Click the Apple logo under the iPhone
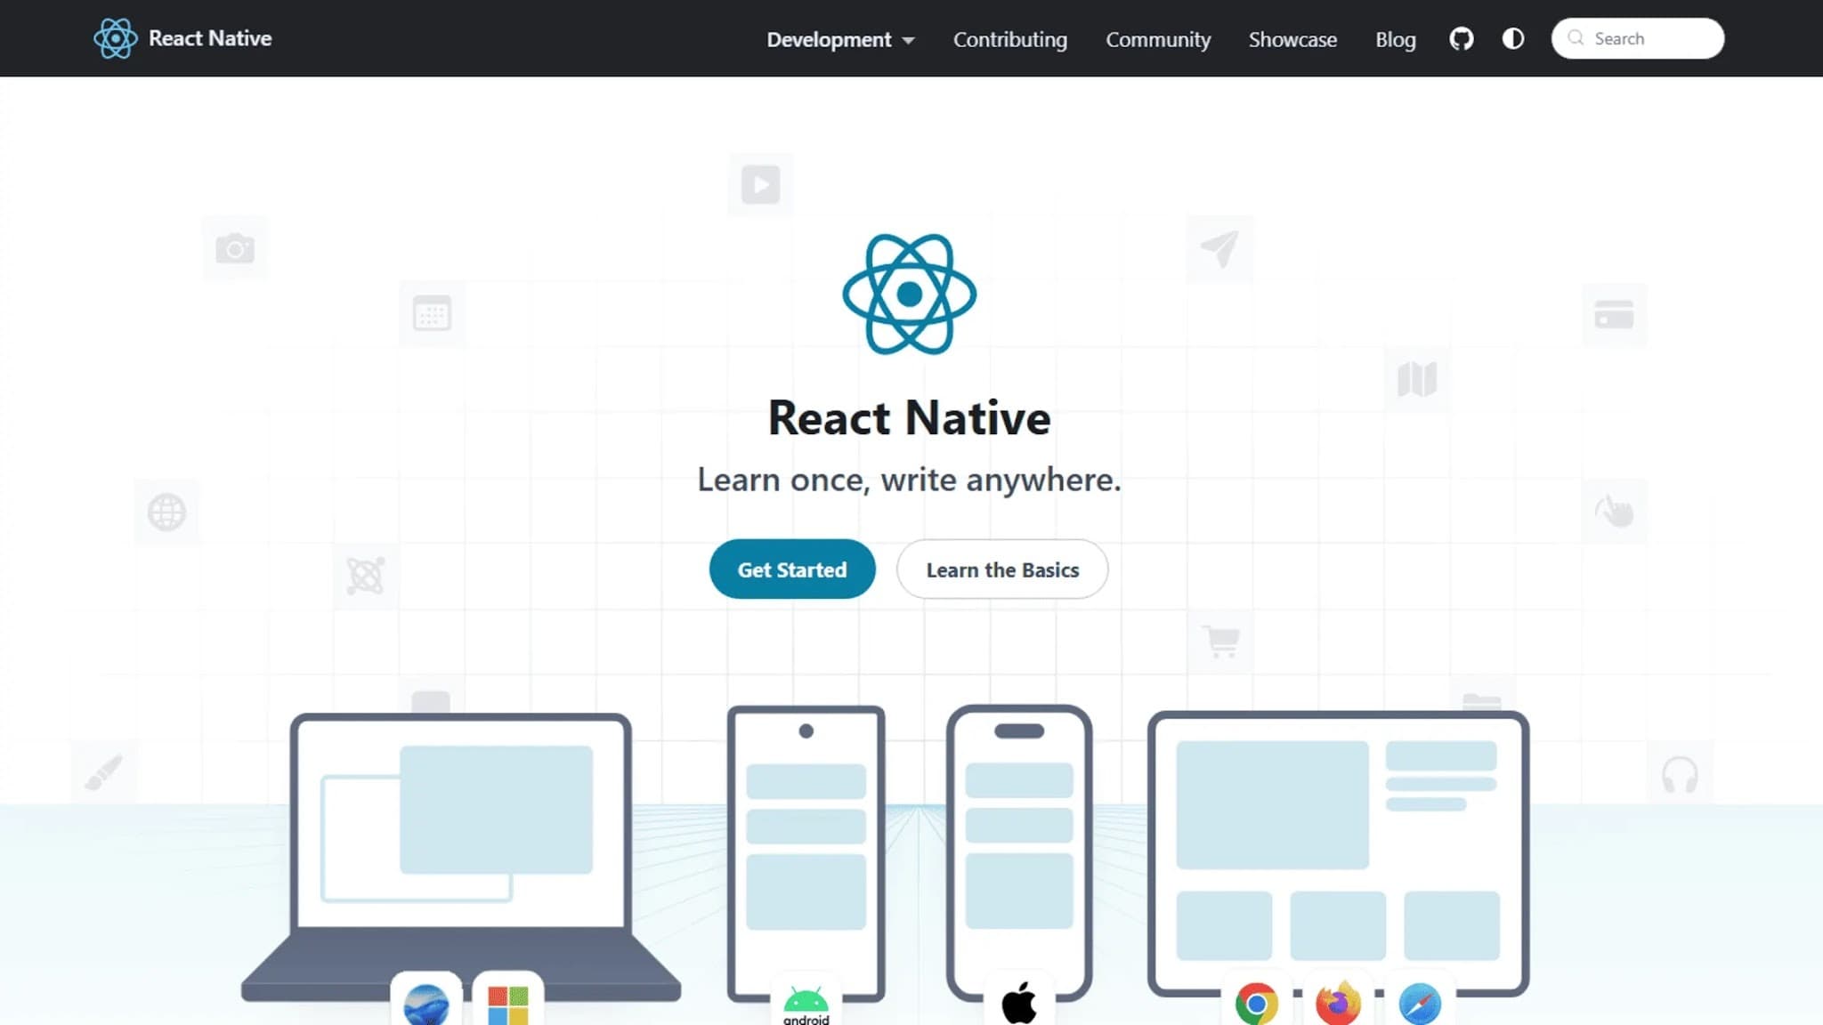The height and width of the screenshot is (1025, 1823). [1019, 1003]
